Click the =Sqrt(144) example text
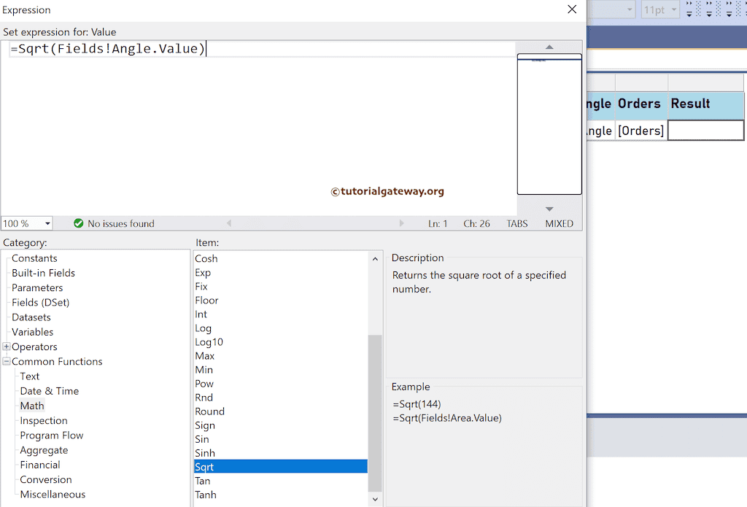Viewport: 747px width, 507px height. coord(417,404)
